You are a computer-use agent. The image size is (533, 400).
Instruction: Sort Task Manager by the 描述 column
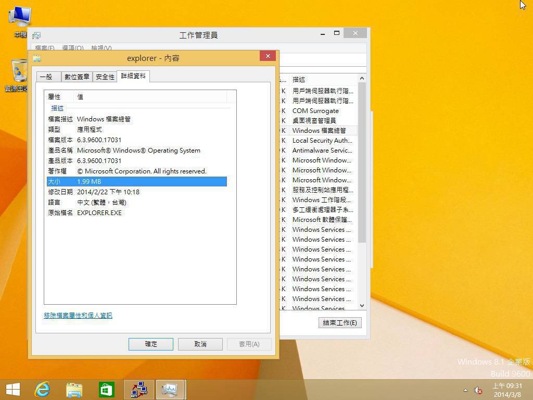pyautogui.click(x=323, y=80)
